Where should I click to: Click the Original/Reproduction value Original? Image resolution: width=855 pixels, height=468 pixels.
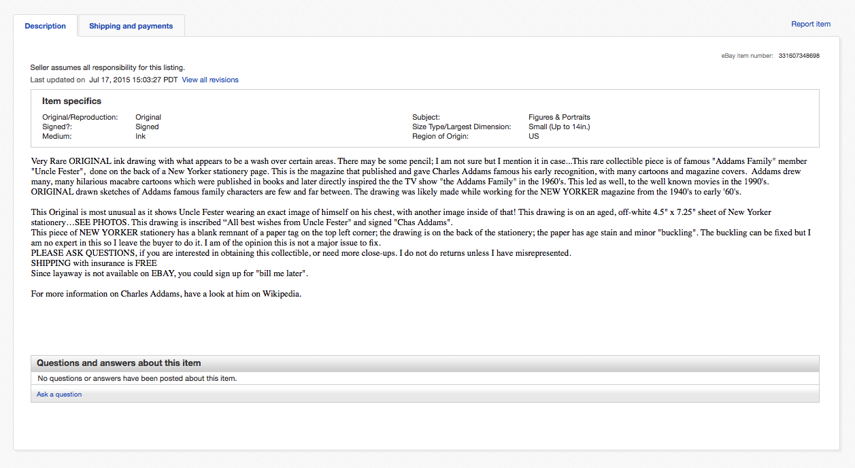148,117
